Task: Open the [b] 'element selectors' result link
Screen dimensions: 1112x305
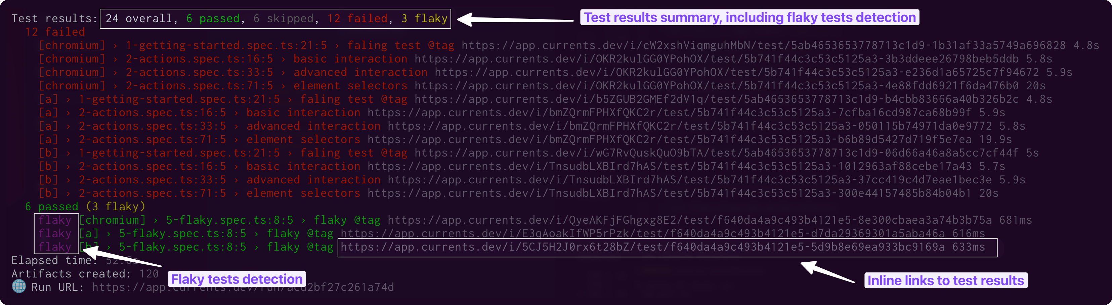Action: tap(669, 193)
